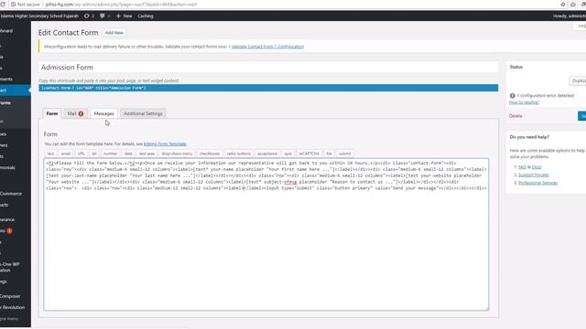Click the red error badge on Mail tab
586x329 pixels.
click(81, 113)
